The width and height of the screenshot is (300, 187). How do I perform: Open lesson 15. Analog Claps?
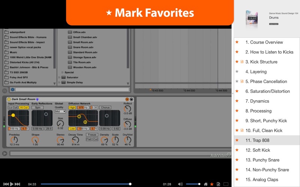(262, 180)
